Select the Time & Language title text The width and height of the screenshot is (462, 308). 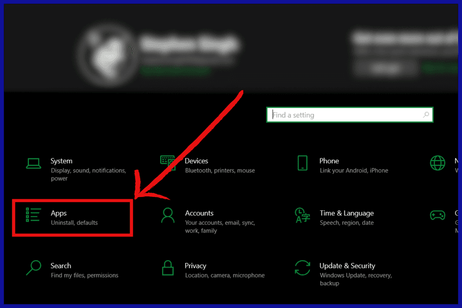coord(346,213)
